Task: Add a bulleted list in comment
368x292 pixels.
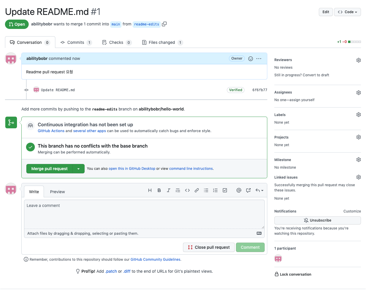Action: pos(206,190)
